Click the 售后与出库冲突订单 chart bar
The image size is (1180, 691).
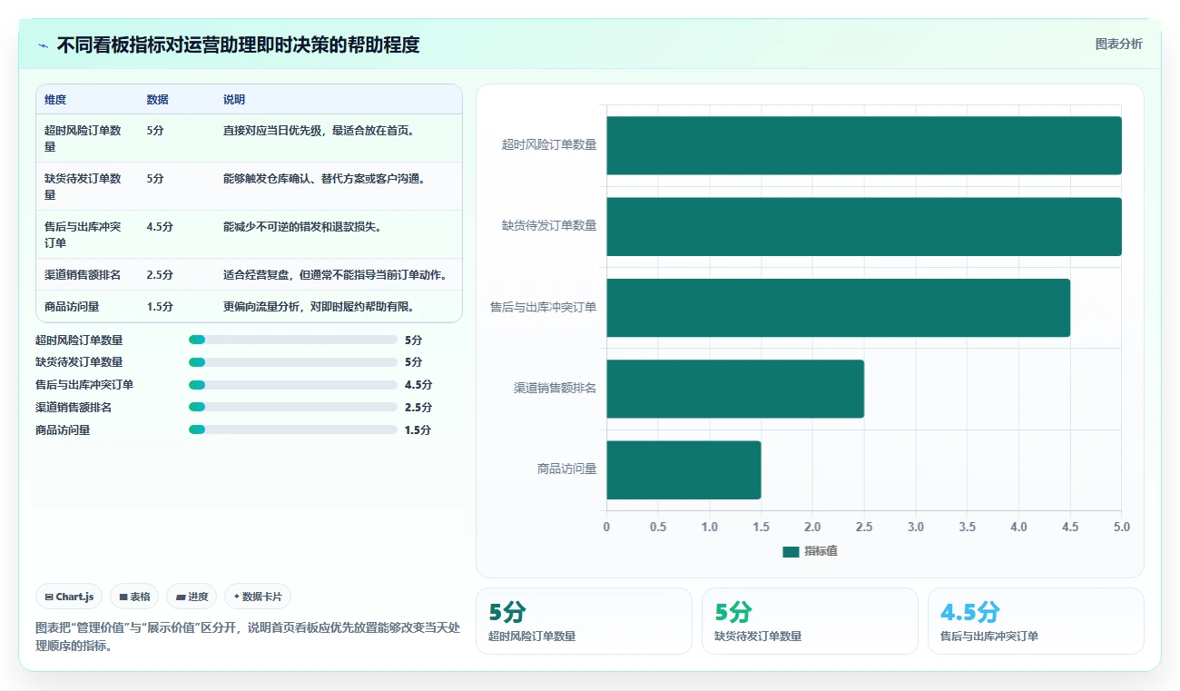click(839, 308)
